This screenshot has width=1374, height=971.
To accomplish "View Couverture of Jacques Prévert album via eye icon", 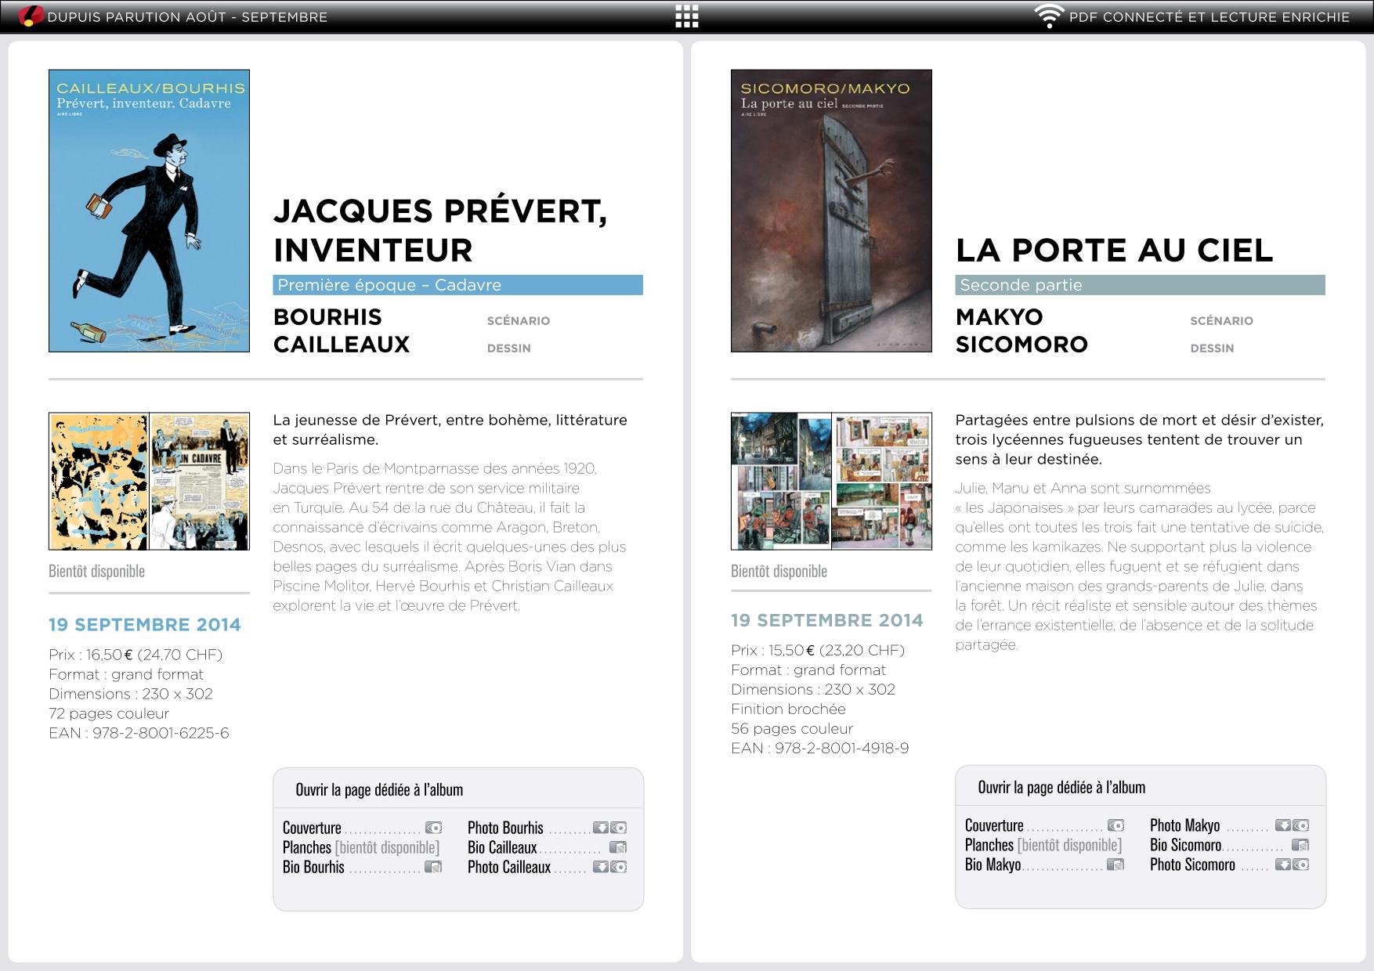I will tap(433, 828).
